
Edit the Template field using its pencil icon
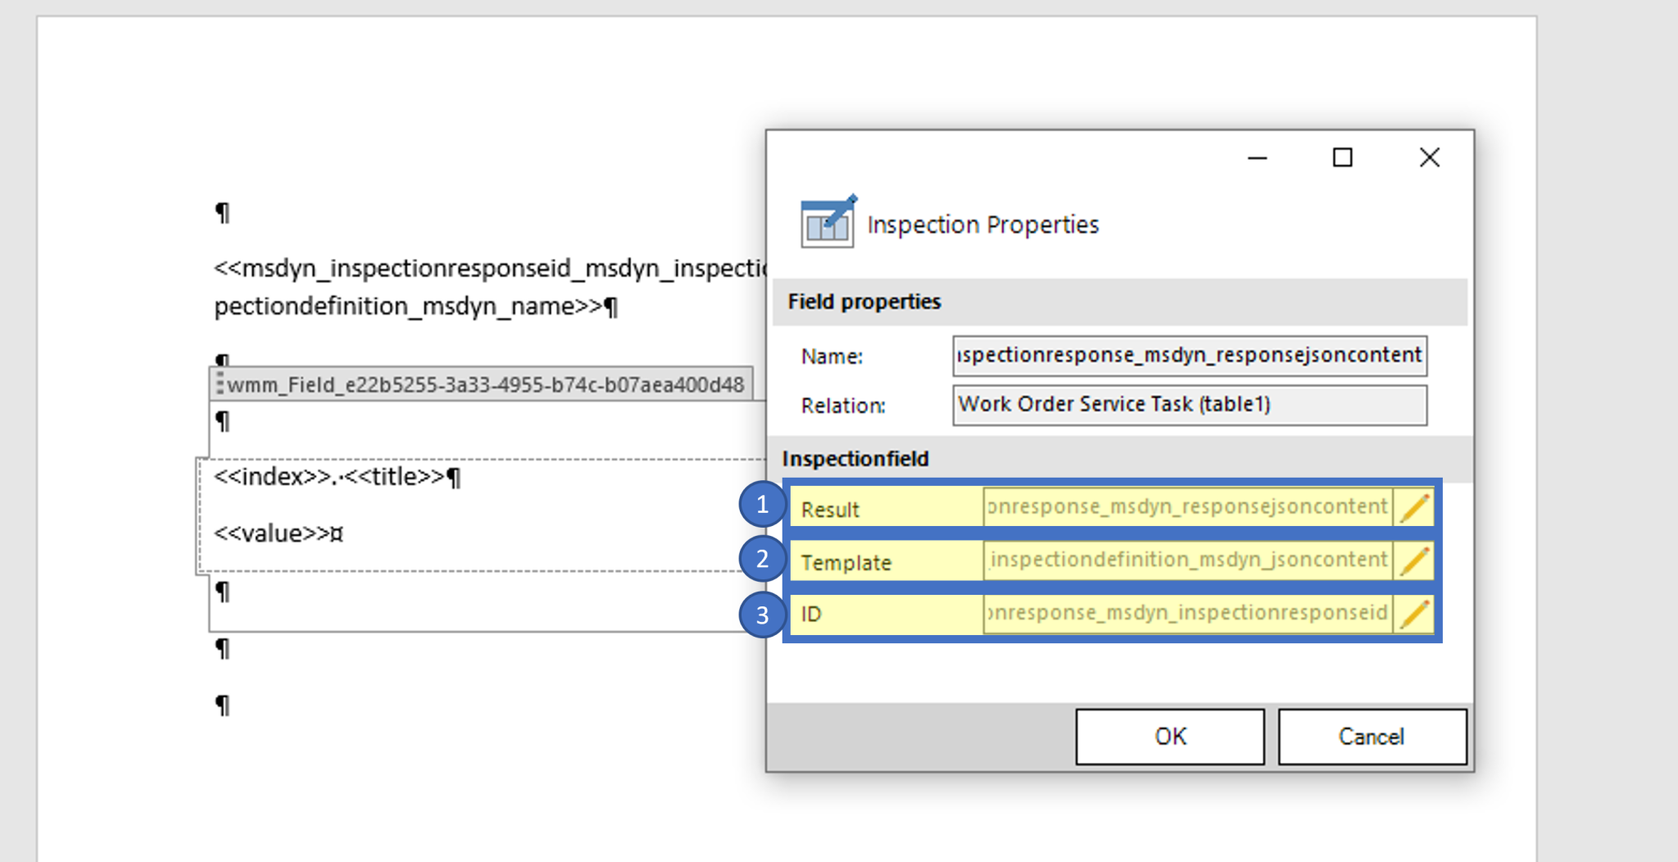[x=1413, y=560]
